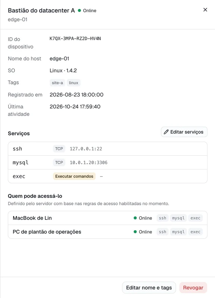Image resolution: width=215 pixels, height=298 pixels.
Task: Click exec chip for MacBook de Lin
Action: click(x=195, y=218)
